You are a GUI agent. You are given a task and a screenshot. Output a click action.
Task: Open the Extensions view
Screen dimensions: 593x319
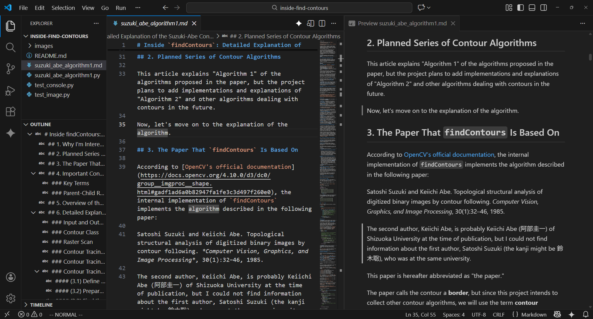click(x=11, y=112)
